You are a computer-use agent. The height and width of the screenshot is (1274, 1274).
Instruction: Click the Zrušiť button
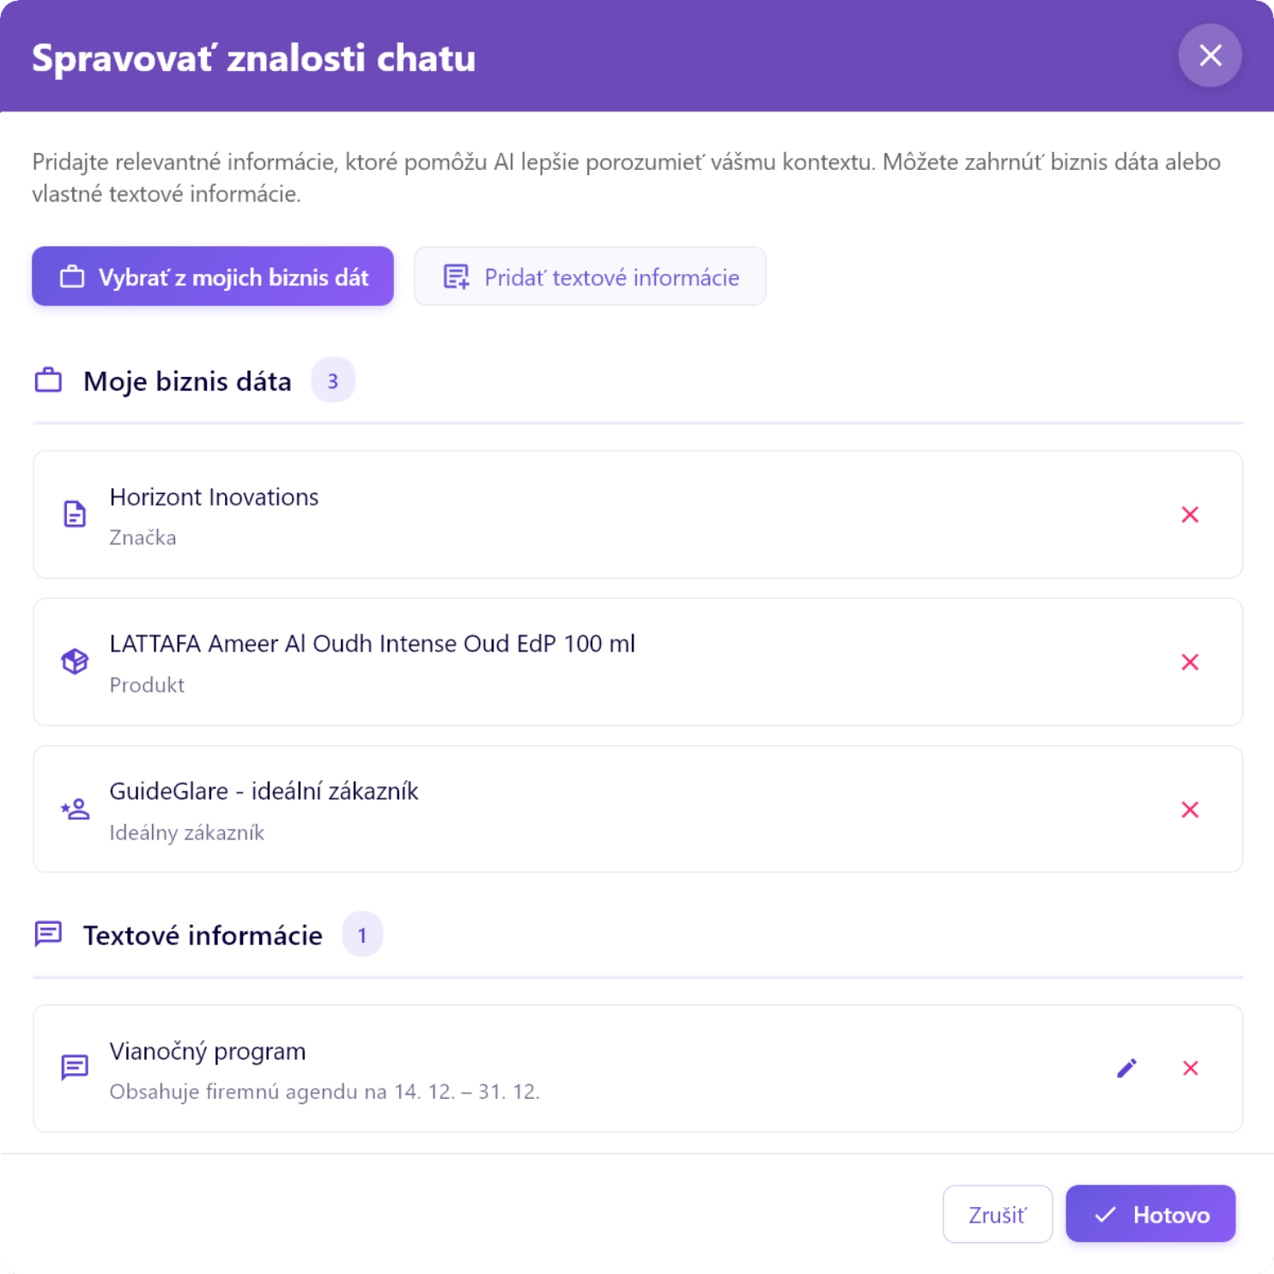(997, 1214)
